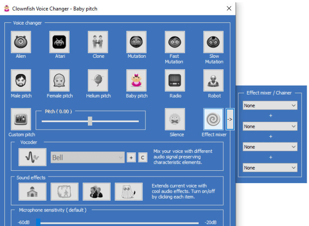
Task: Toggle the church sound effect
Action: [x=32, y=192]
